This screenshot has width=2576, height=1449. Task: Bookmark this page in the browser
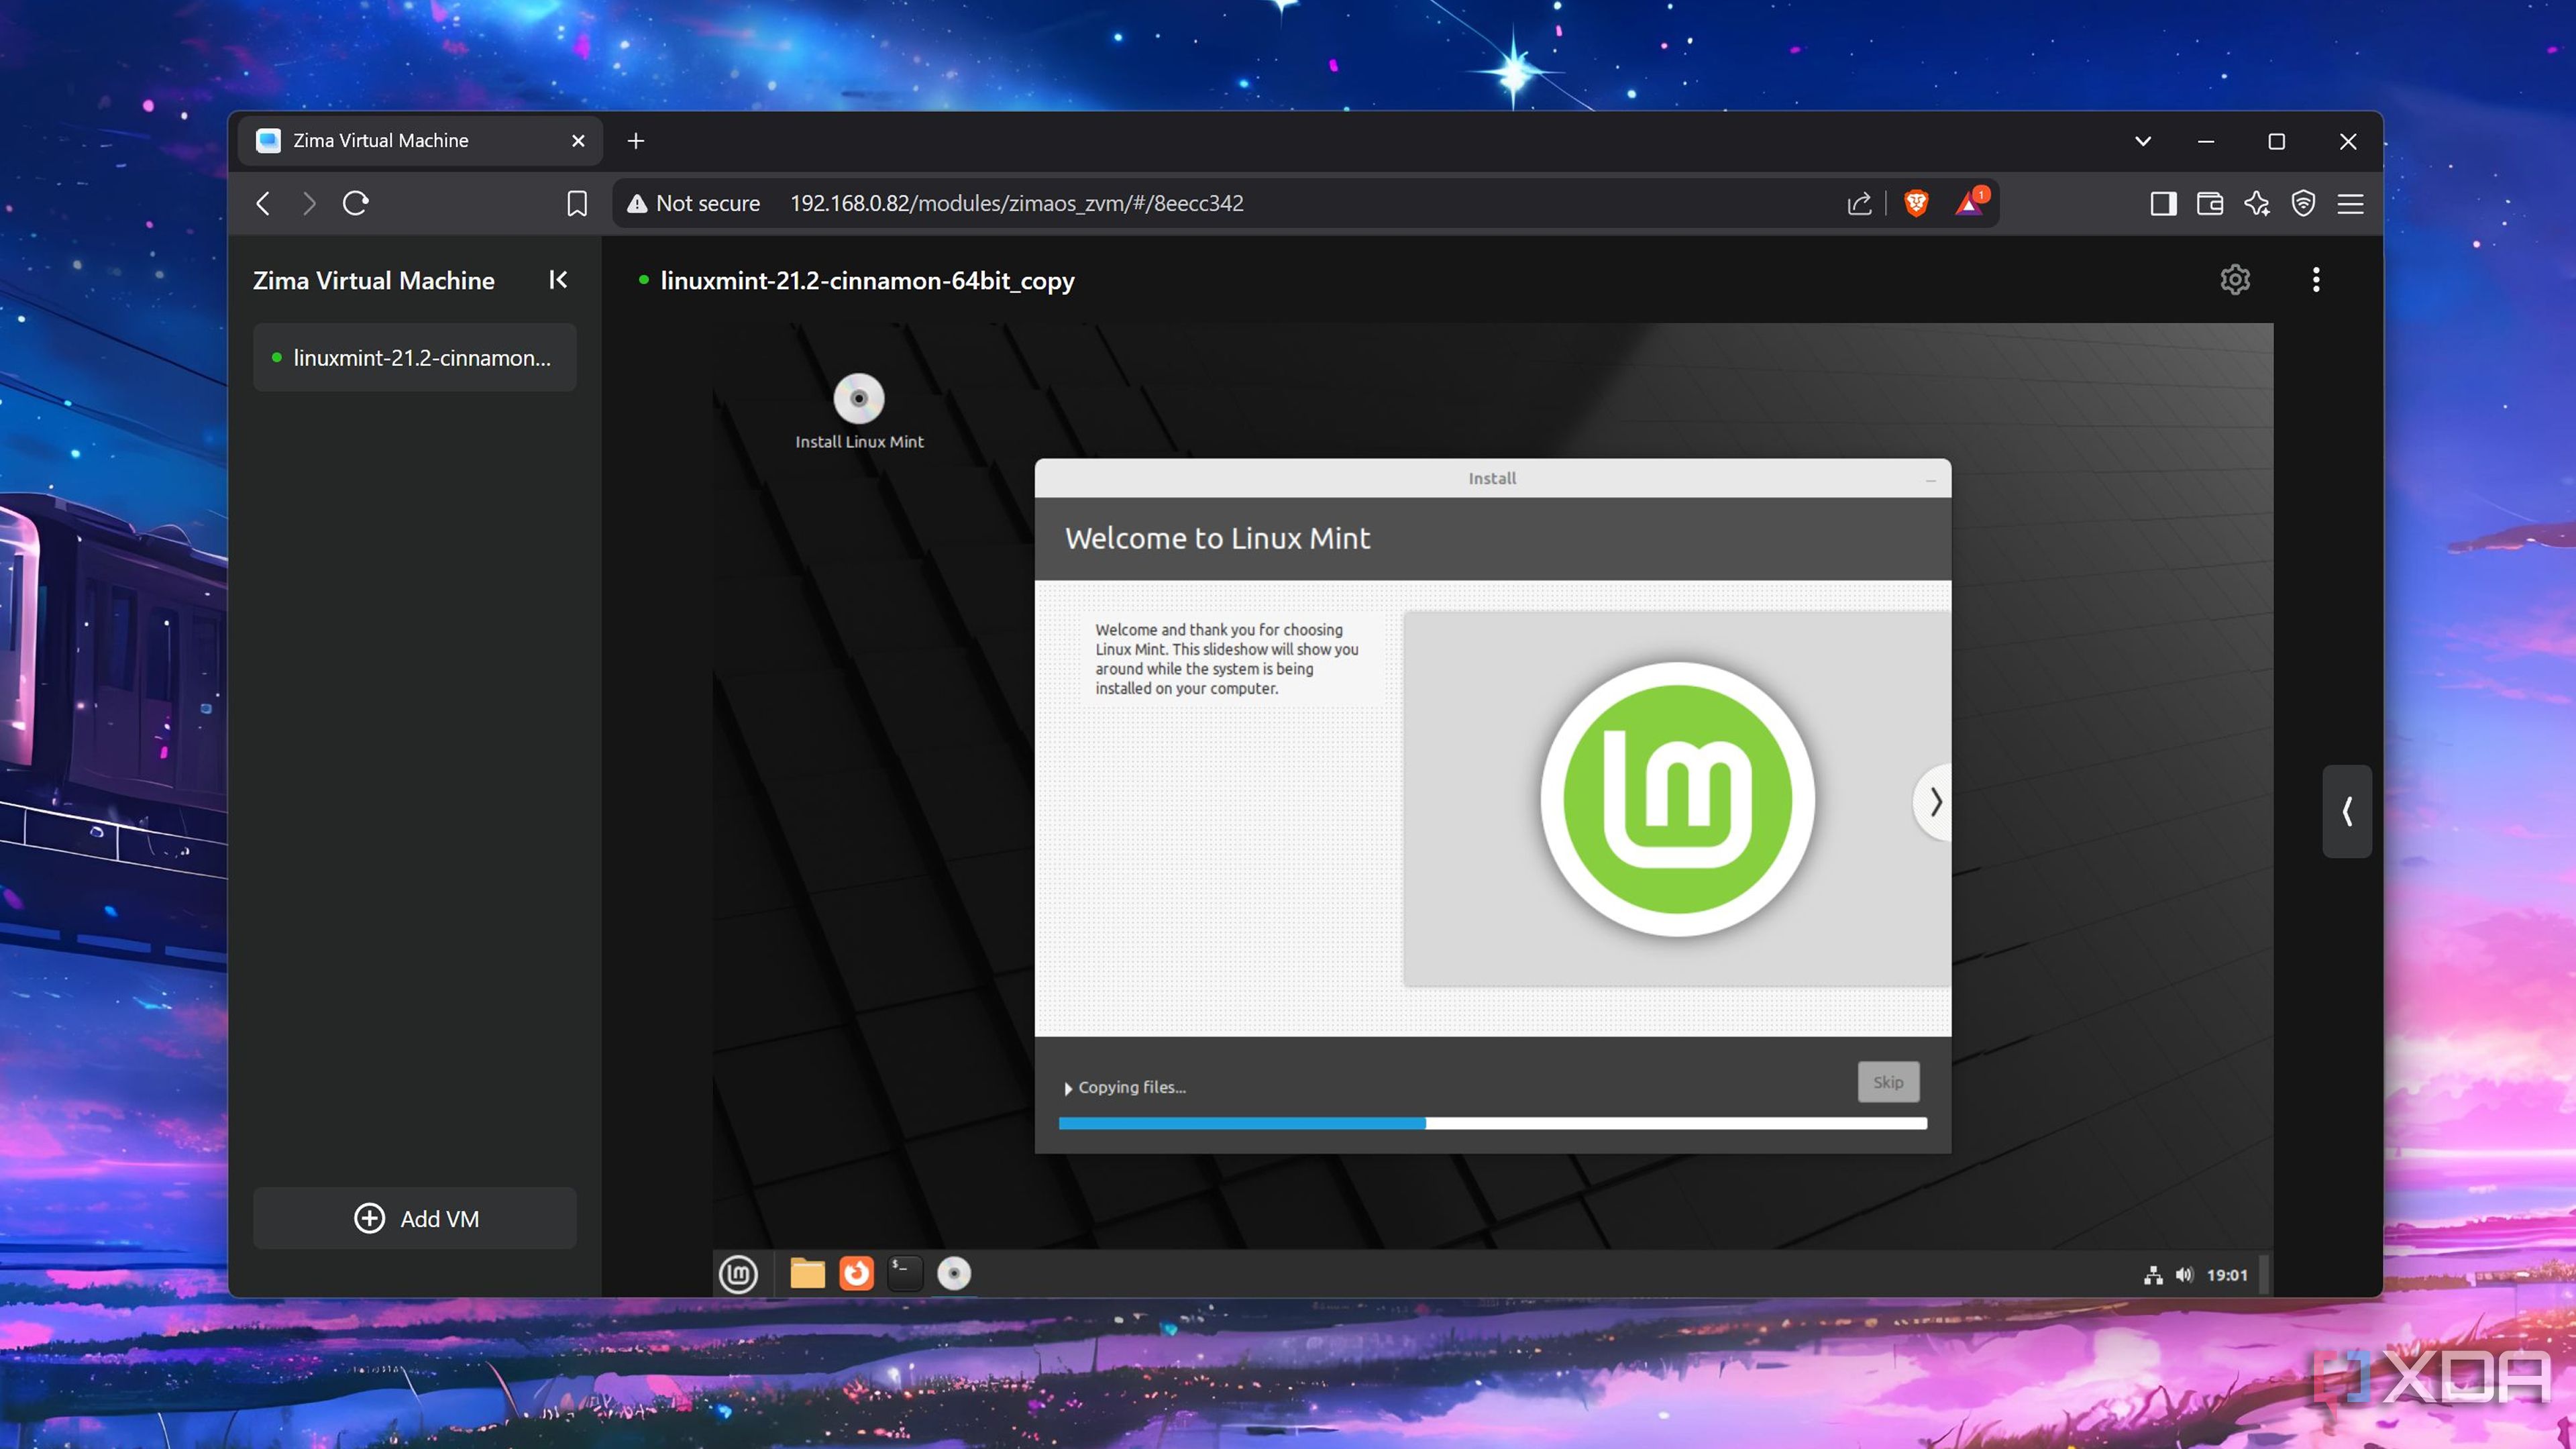pyautogui.click(x=576, y=204)
